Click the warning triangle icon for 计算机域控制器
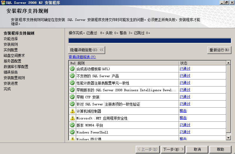 pos(72,111)
